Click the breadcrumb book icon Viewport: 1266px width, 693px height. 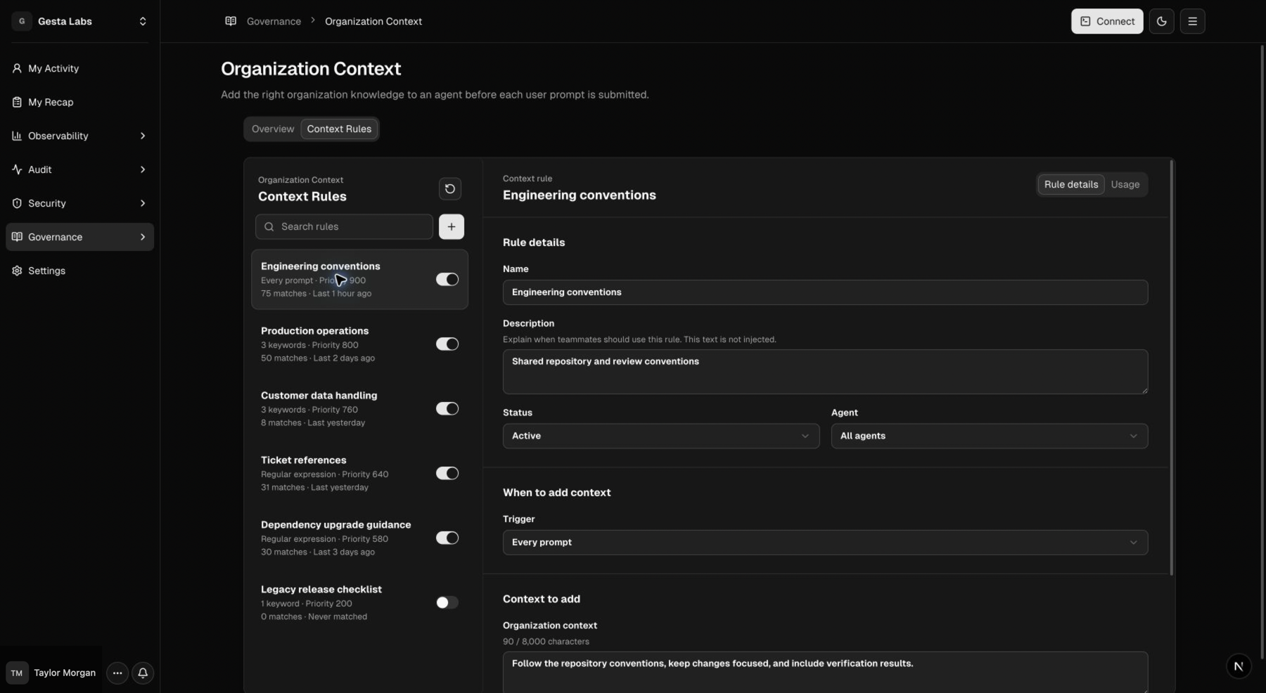coord(231,21)
